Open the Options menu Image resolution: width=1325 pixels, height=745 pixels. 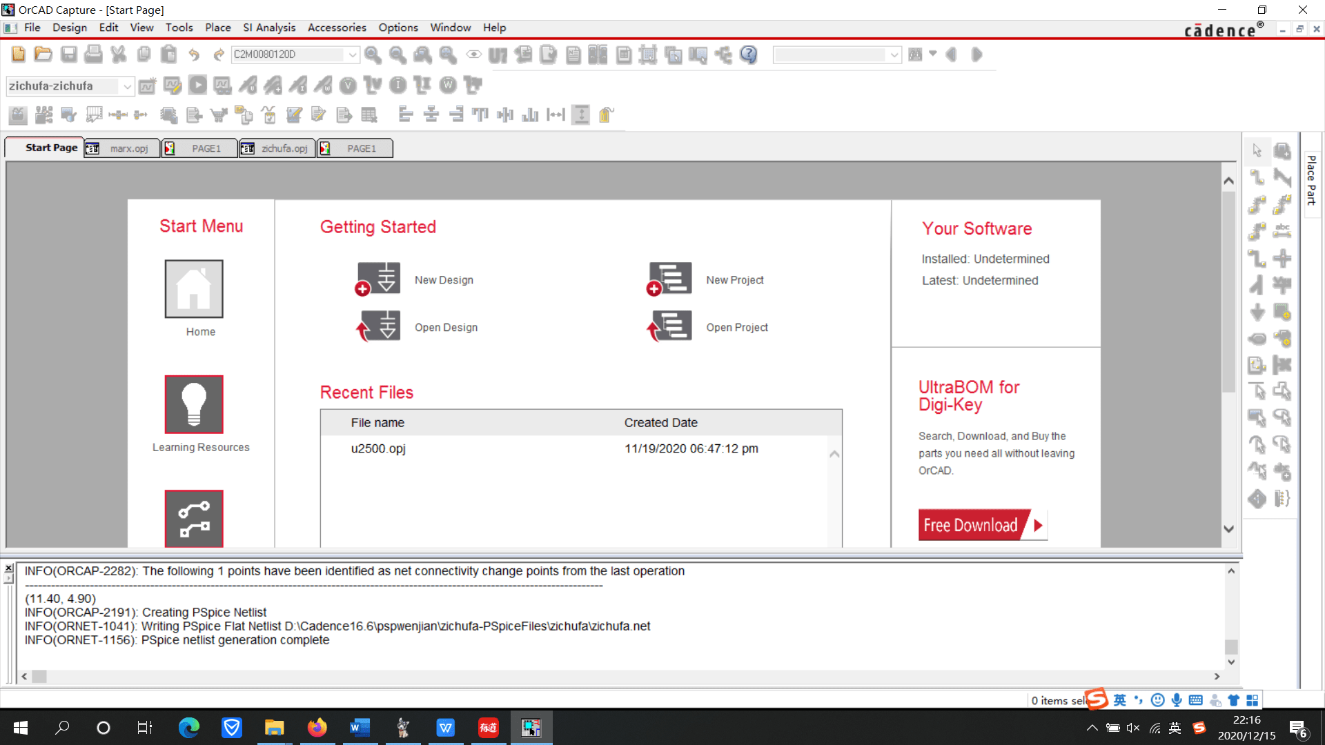(398, 28)
